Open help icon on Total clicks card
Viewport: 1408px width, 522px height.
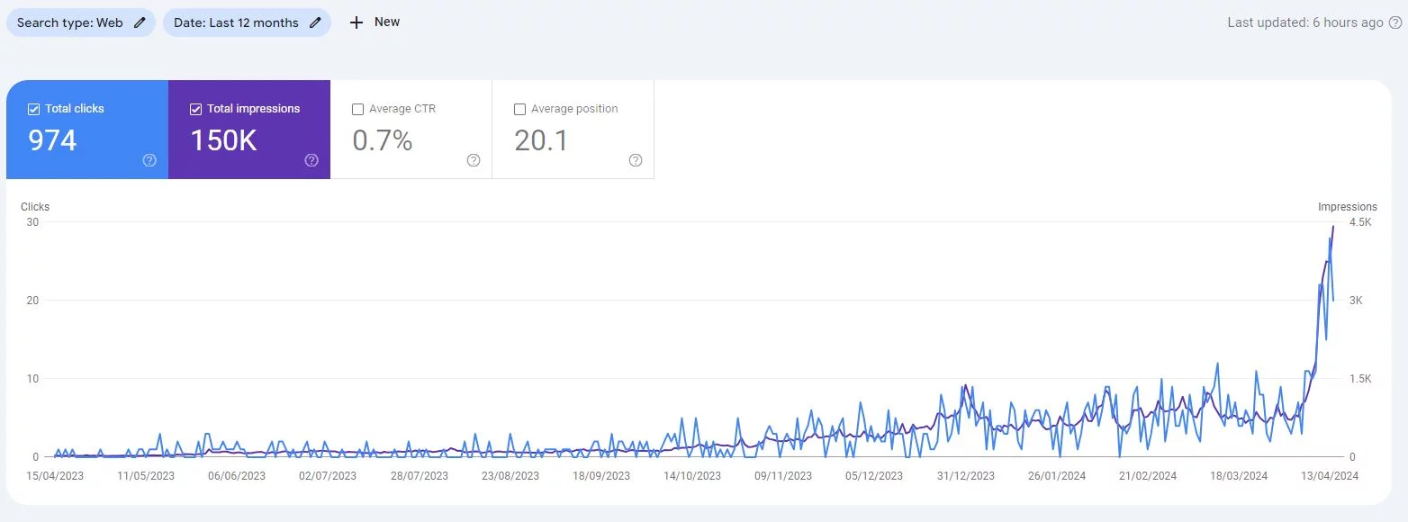(149, 160)
